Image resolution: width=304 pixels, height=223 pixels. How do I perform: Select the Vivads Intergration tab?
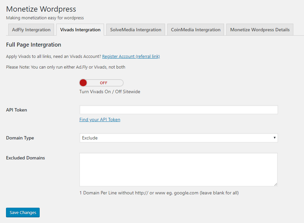click(80, 30)
